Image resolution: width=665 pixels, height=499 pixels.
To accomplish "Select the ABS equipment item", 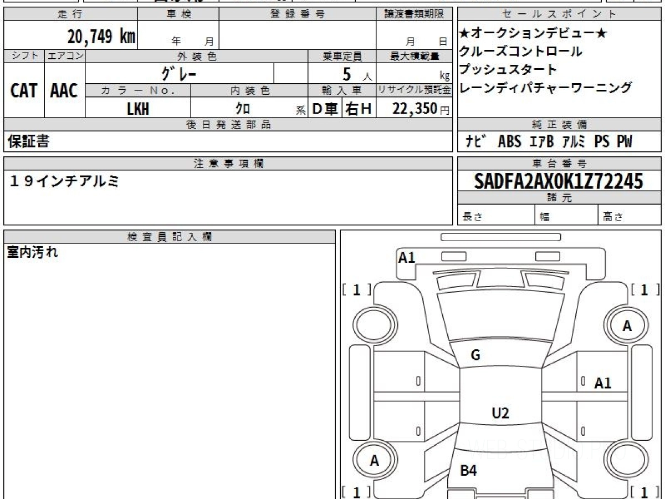I will coord(510,142).
